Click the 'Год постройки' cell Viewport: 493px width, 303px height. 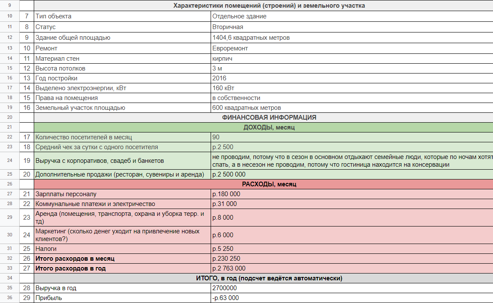122,78
